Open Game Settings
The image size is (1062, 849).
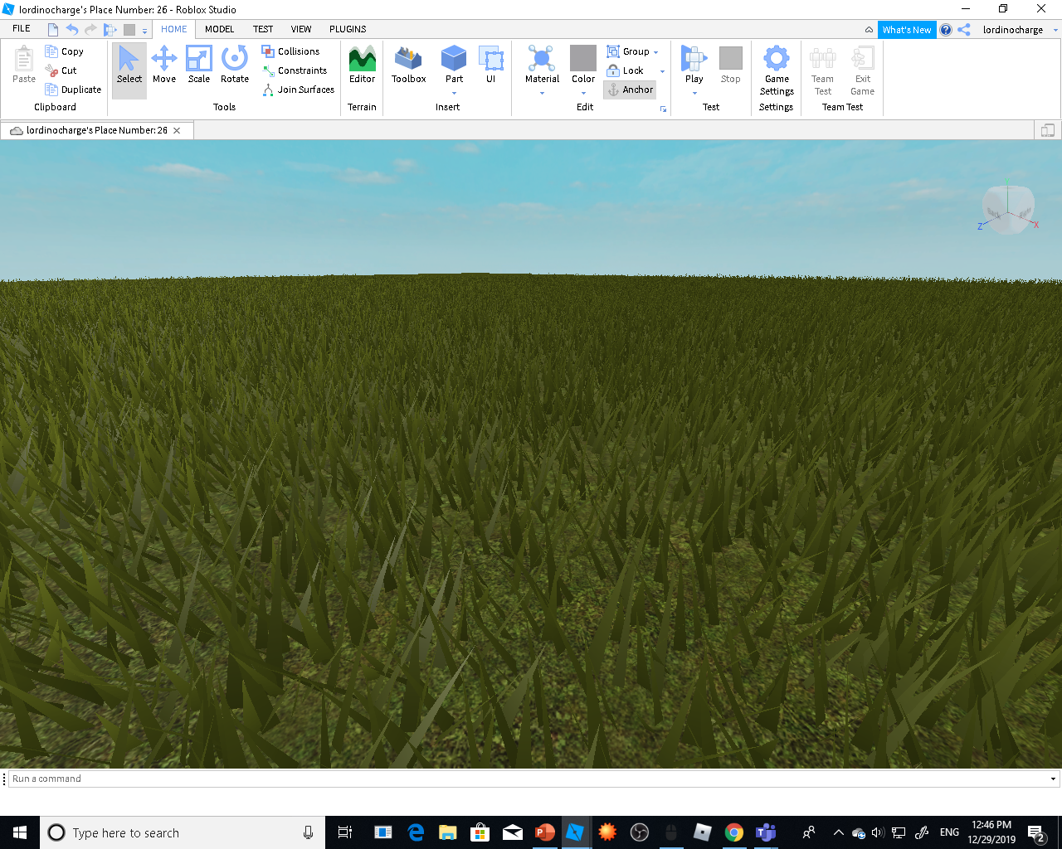coord(777,70)
